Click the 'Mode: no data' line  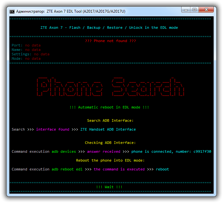26,58
